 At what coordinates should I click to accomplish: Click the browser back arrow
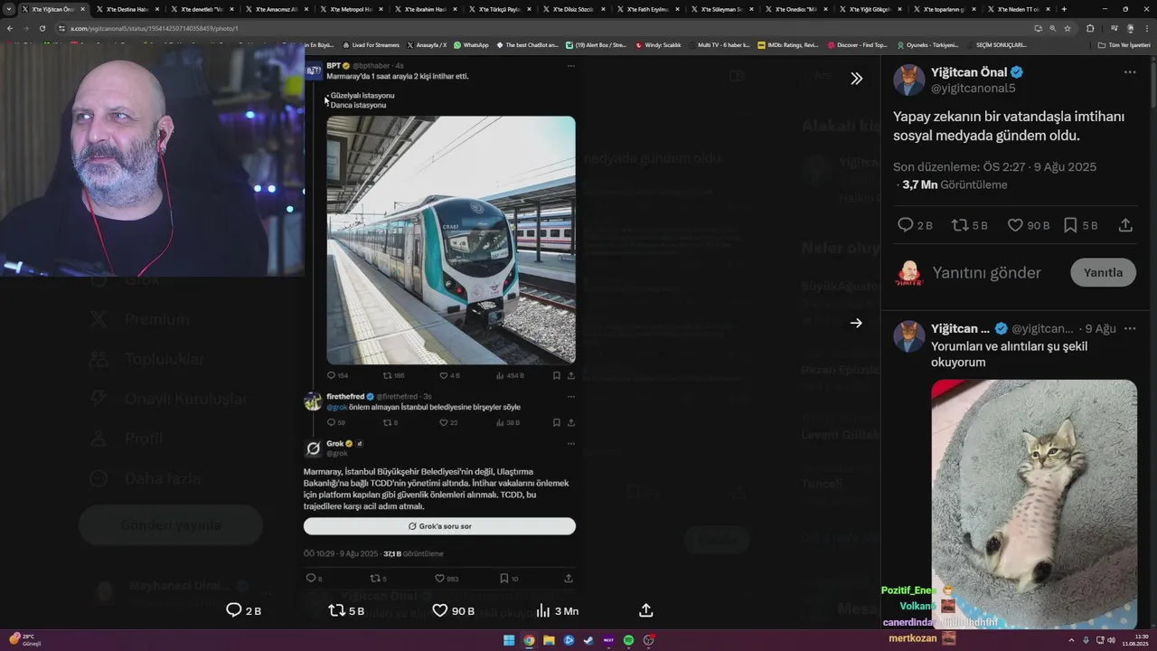pyautogui.click(x=10, y=28)
